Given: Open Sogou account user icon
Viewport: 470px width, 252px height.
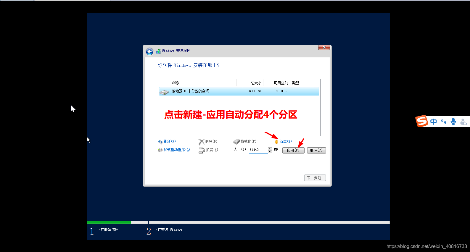Looking at the screenshot, I should [463, 122].
